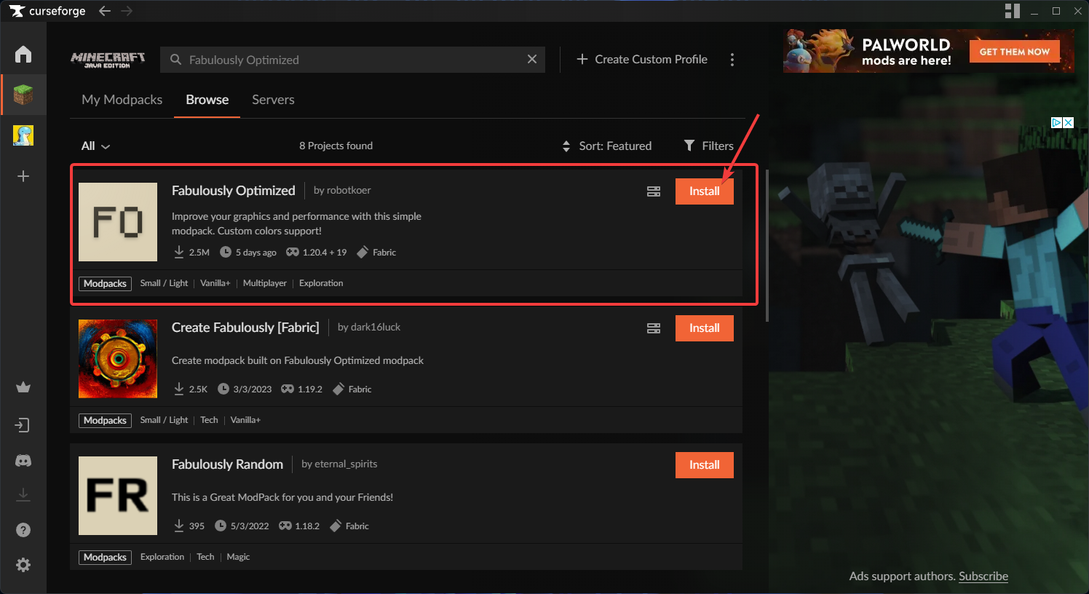The height and width of the screenshot is (594, 1089).
Task: Open the Discord icon in sidebar
Action: pos(23,461)
